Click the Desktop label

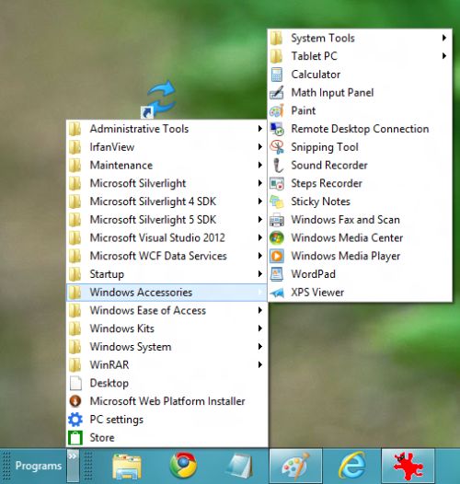tap(109, 384)
